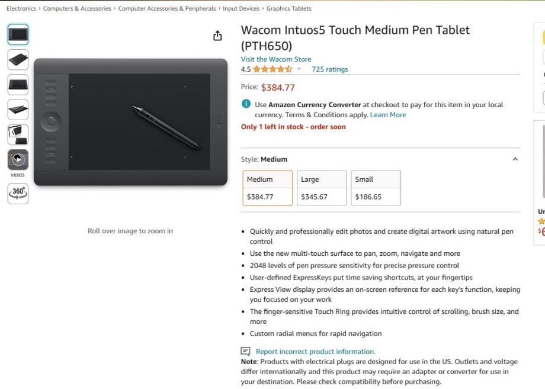Open the 360° view thumbnail icon
Image resolution: width=545 pixels, height=389 pixels.
(x=18, y=193)
